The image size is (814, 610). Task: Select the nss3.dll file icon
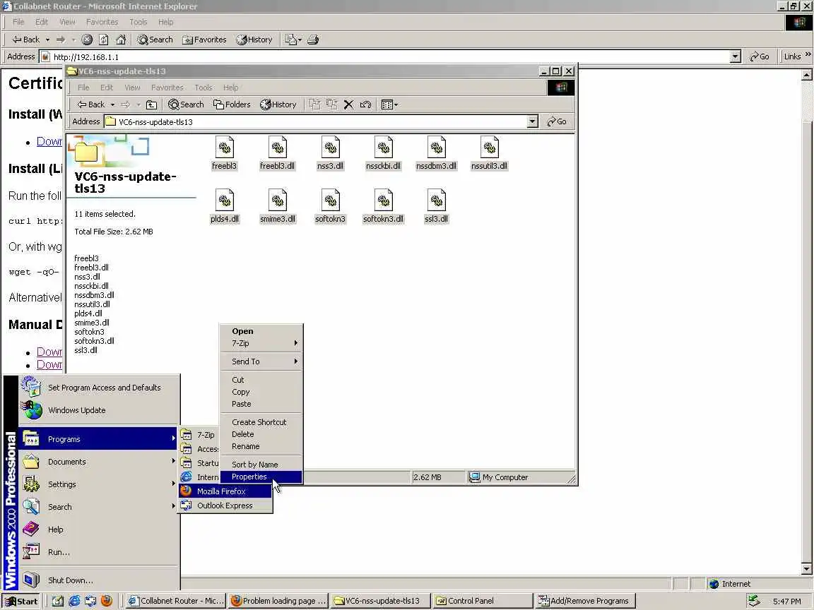click(x=330, y=148)
